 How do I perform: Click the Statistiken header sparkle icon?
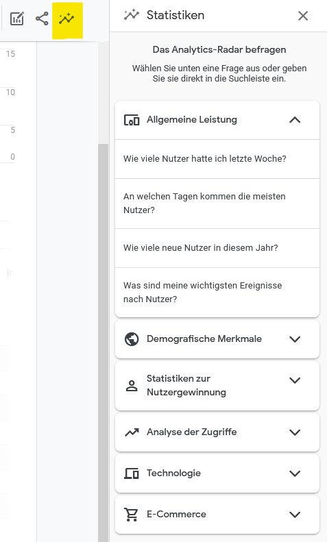tap(132, 15)
